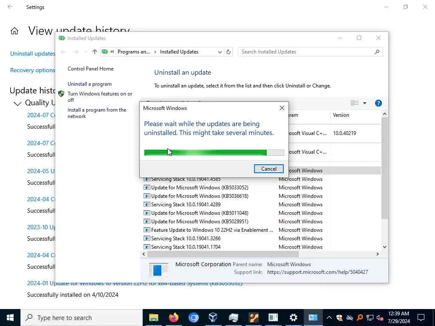This screenshot has height=326, width=435.
Task: Open the Windows Start menu
Action: pyautogui.click(x=10, y=318)
